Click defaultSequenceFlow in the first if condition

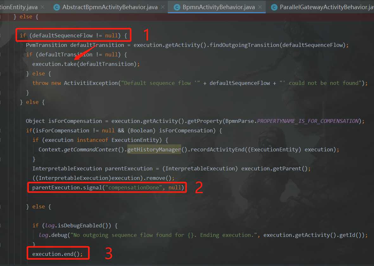(x=62, y=35)
